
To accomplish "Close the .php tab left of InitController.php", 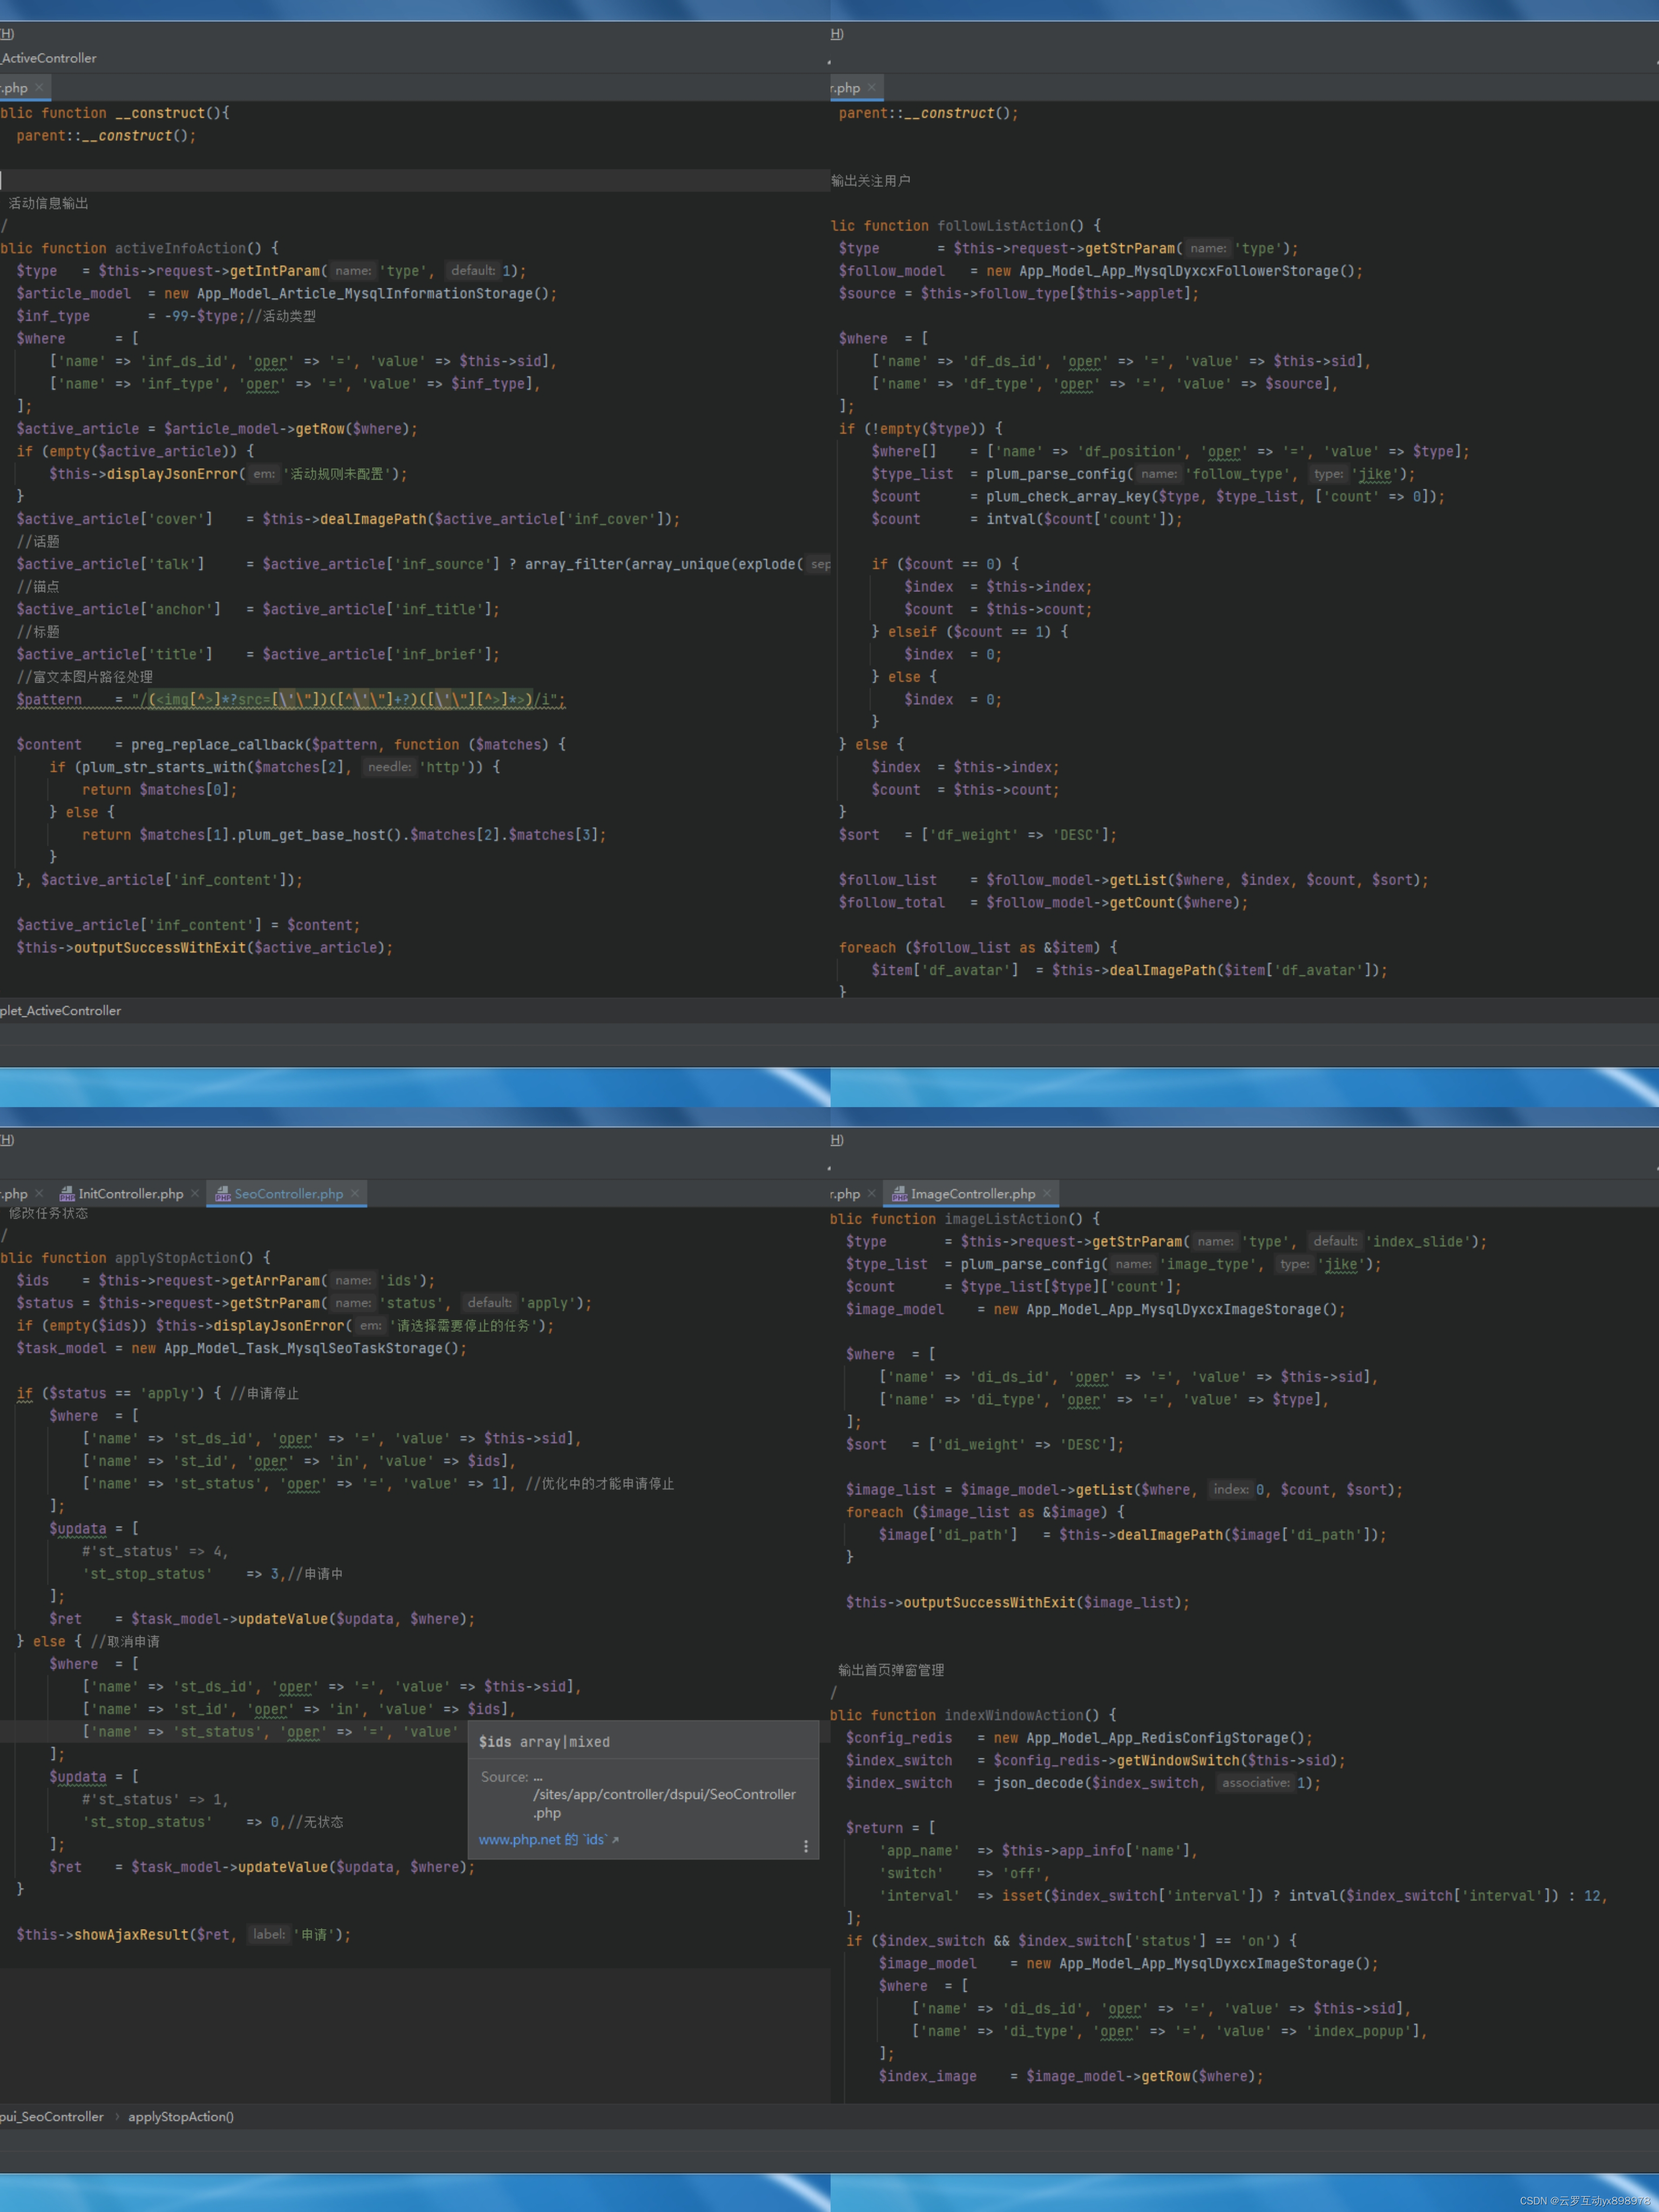I will click(x=39, y=1193).
